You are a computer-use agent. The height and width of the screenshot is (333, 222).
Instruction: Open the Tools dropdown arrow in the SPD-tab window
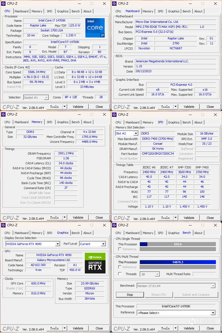[175, 217]
